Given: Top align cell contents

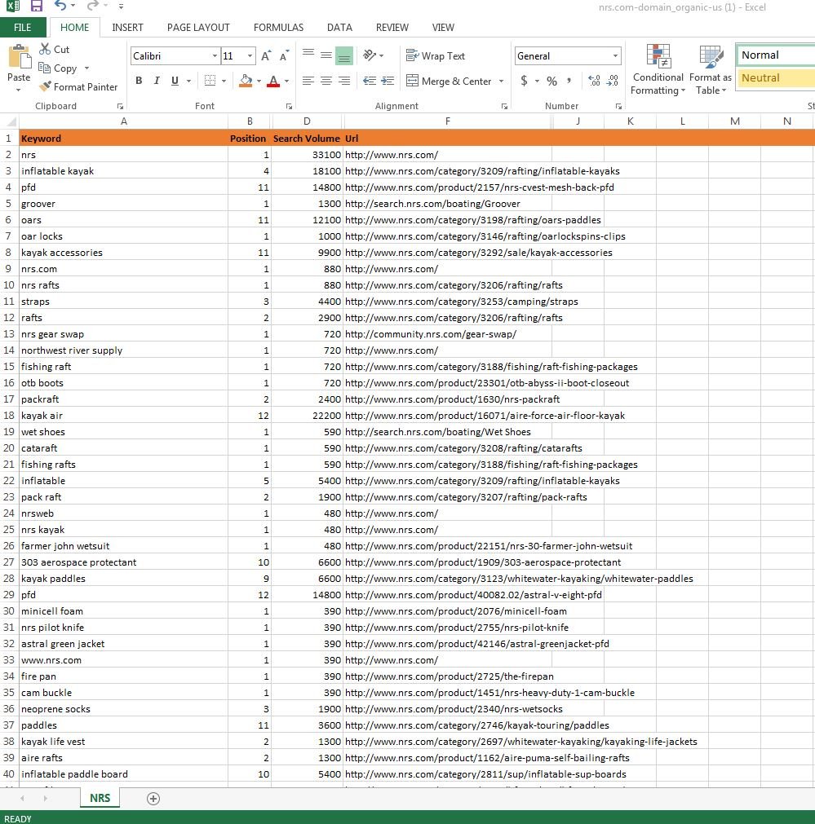Looking at the screenshot, I should click(x=308, y=54).
